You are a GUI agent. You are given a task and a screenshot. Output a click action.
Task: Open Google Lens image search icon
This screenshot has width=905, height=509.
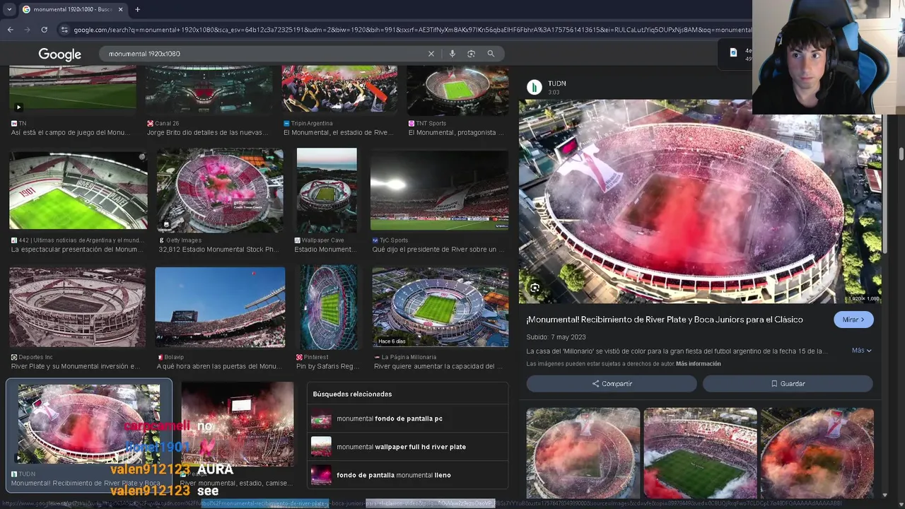(471, 54)
